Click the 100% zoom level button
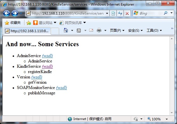This screenshot has width=177, height=124. 154,119
